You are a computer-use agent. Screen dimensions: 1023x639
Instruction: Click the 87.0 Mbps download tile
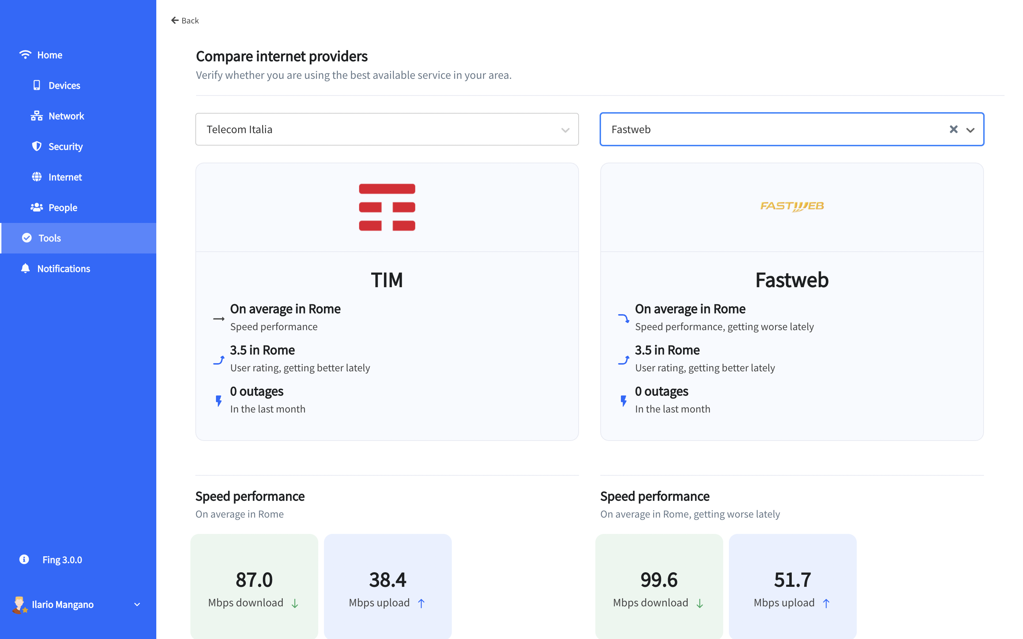point(254,586)
